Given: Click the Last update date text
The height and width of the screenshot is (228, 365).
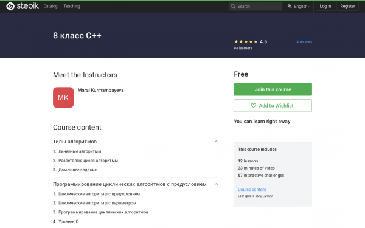Looking at the screenshot, I should [x=255, y=196].
